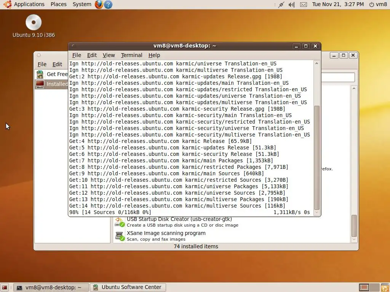
Task: Open the terminal View menu
Action: (x=109, y=55)
